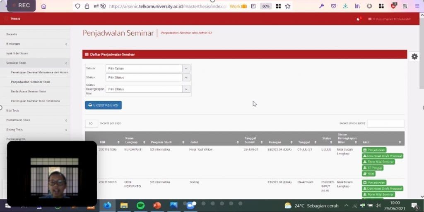Click the Firefox home button
Image resolution: width=424 pixels, height=212 pixels.
click(x=43, y=6)
